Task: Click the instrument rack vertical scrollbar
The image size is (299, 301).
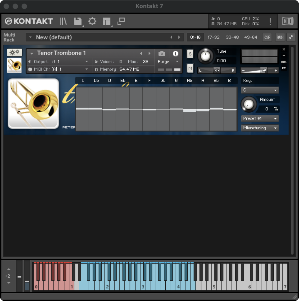Action: [x=292, y=150]
